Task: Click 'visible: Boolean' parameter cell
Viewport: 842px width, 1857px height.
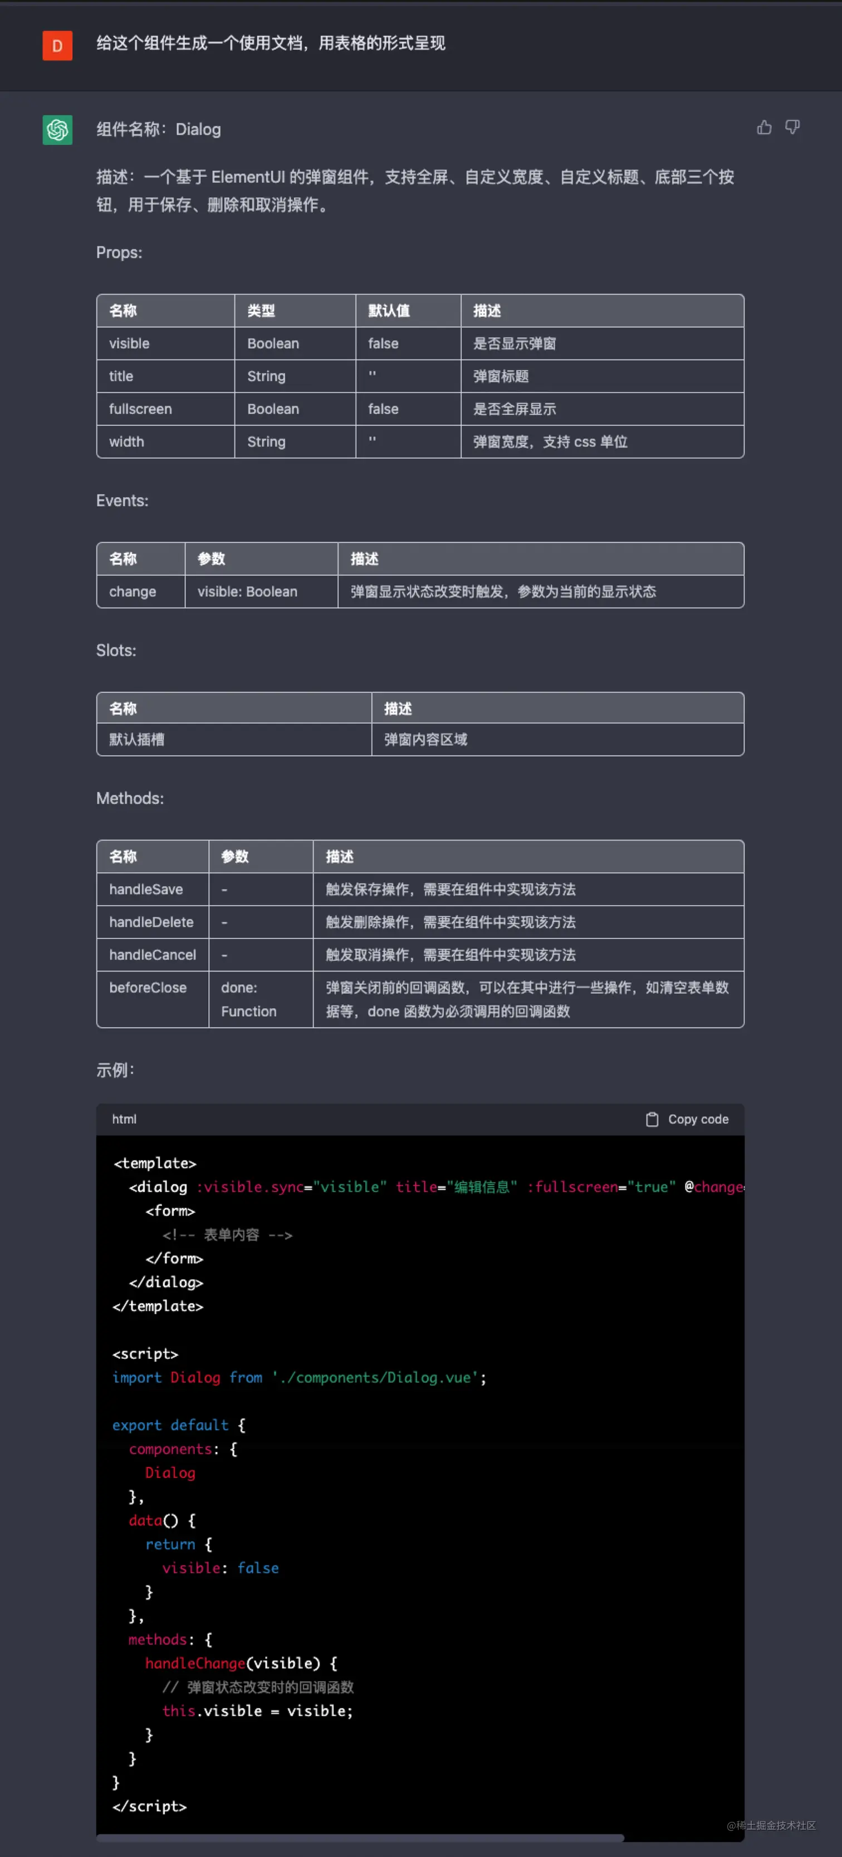Action: pyautogui.click(x=262, y=592)
